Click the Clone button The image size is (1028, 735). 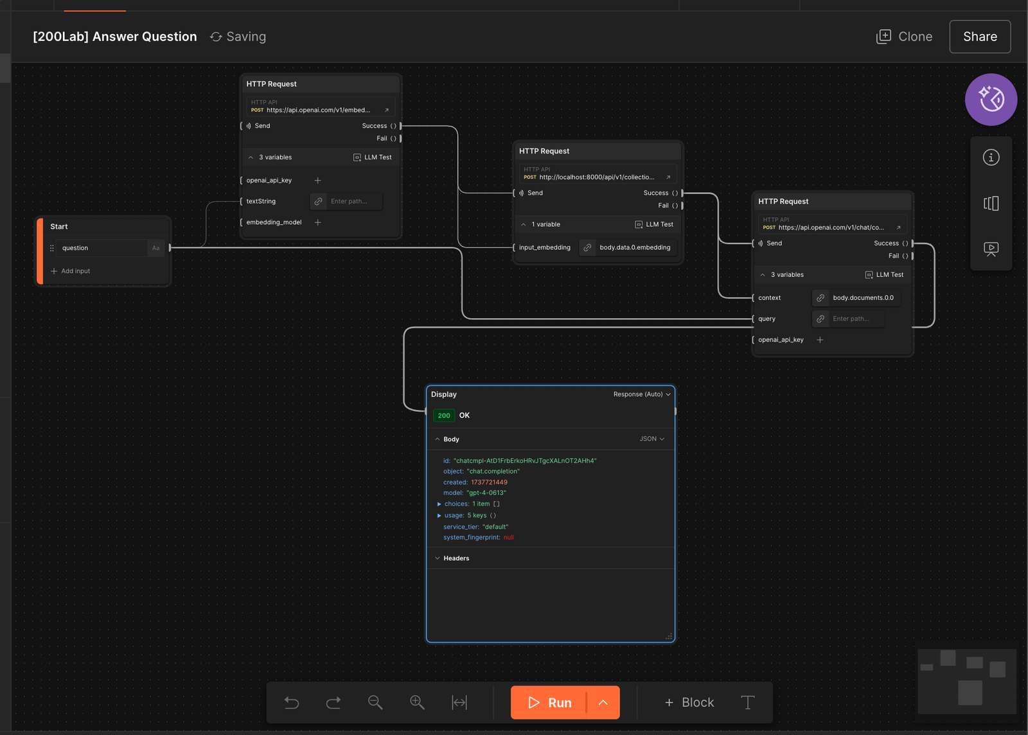click(x=905, y=37)
